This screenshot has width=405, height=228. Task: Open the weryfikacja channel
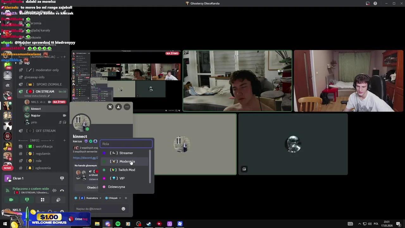[43, 147]
